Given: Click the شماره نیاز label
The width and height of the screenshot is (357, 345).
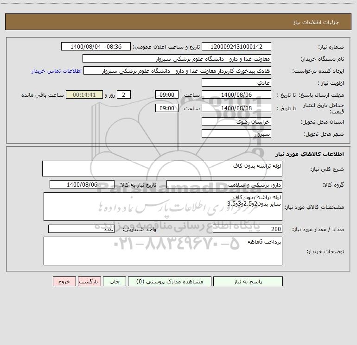Looking at the screenshot, I should point(331,47).
